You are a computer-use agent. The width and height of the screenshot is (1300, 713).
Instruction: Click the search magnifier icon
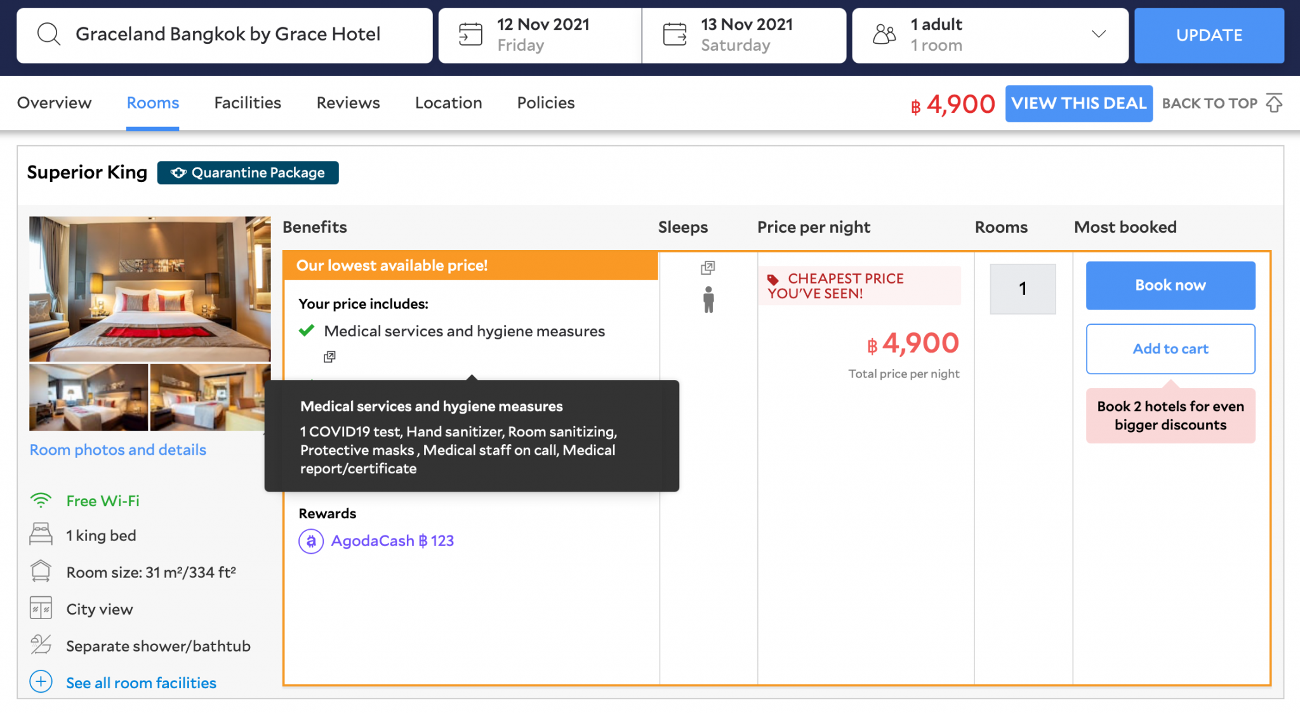49,34
